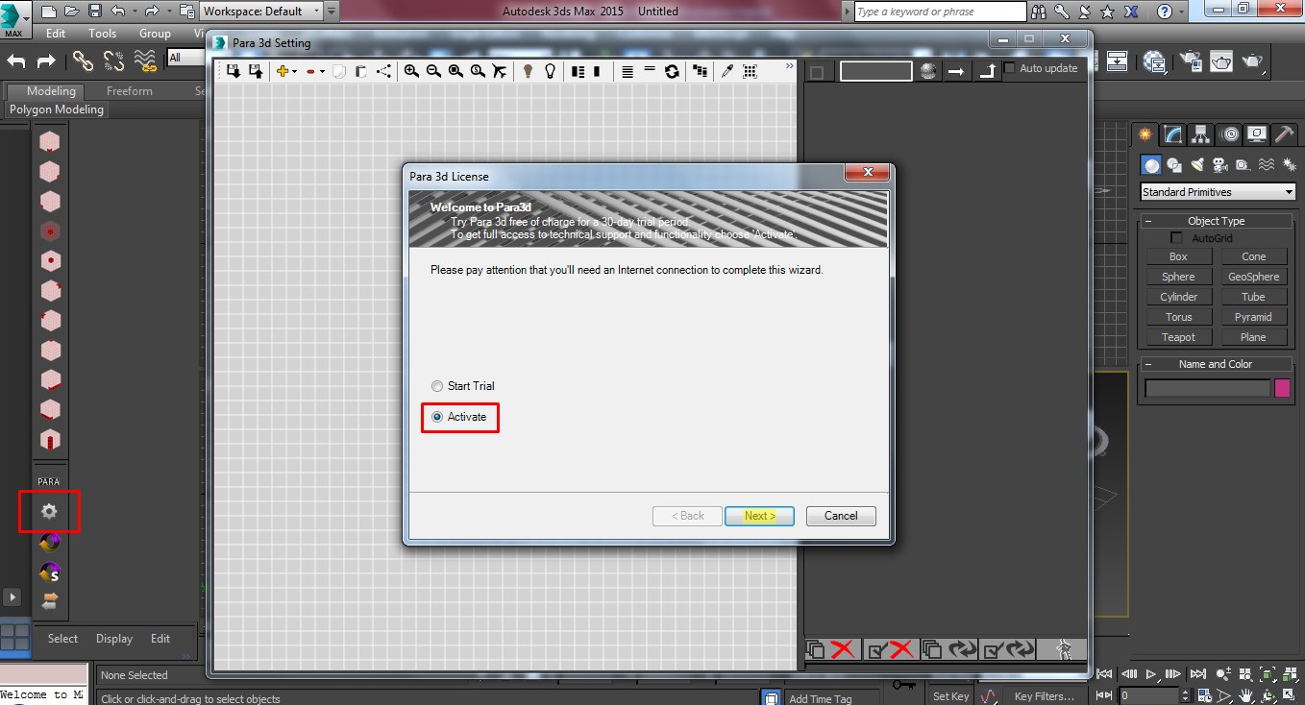Click the object name input field

[1208, 388]
